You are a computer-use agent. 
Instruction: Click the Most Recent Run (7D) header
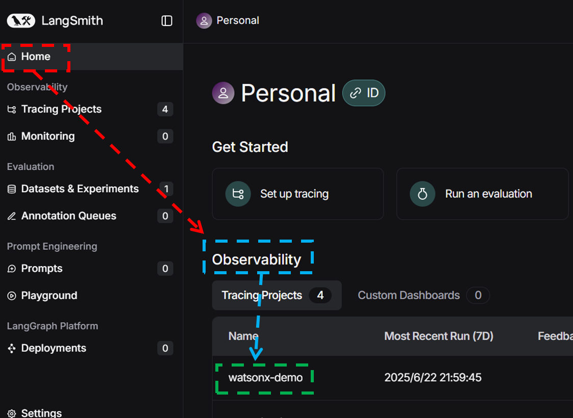click(x=438, y=336)
